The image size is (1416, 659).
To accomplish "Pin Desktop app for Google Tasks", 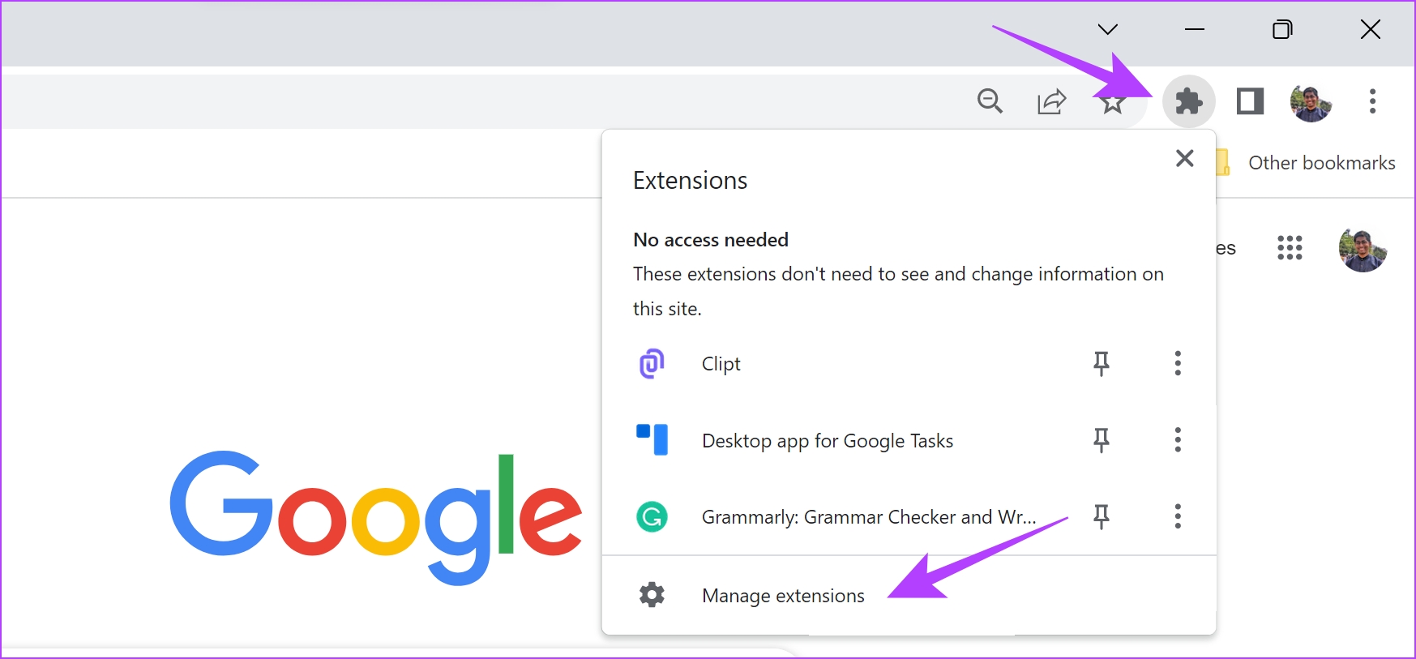I will 1101,440.
